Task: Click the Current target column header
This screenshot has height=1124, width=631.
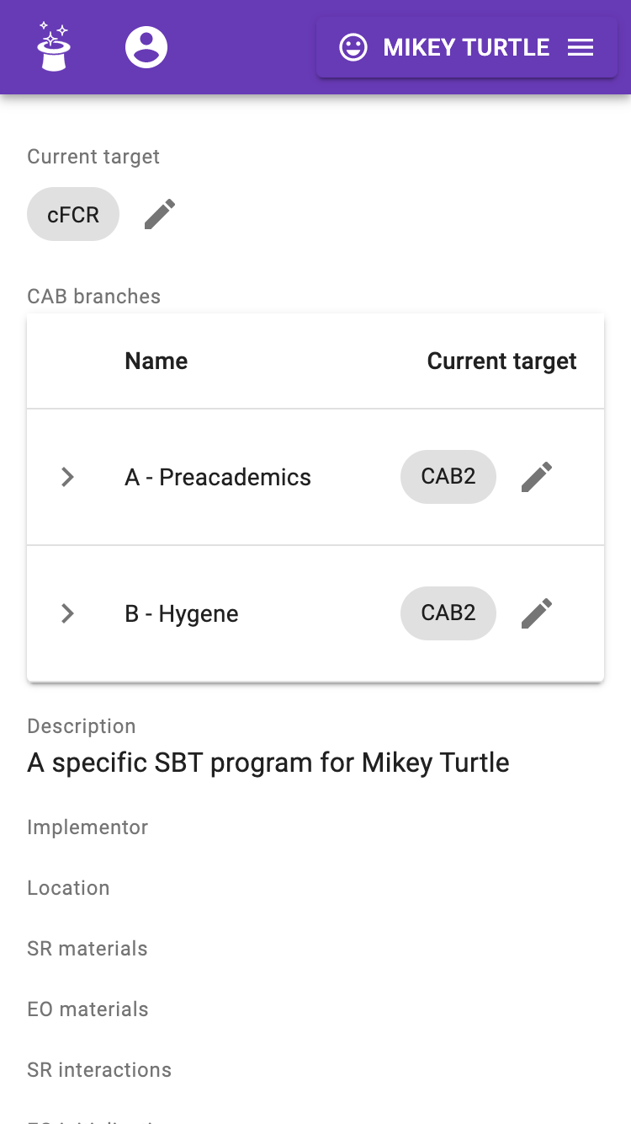Action: click(x=501, y=361)
